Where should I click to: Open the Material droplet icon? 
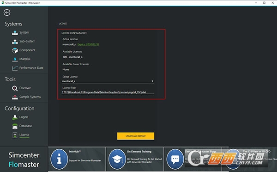point(15,59)
